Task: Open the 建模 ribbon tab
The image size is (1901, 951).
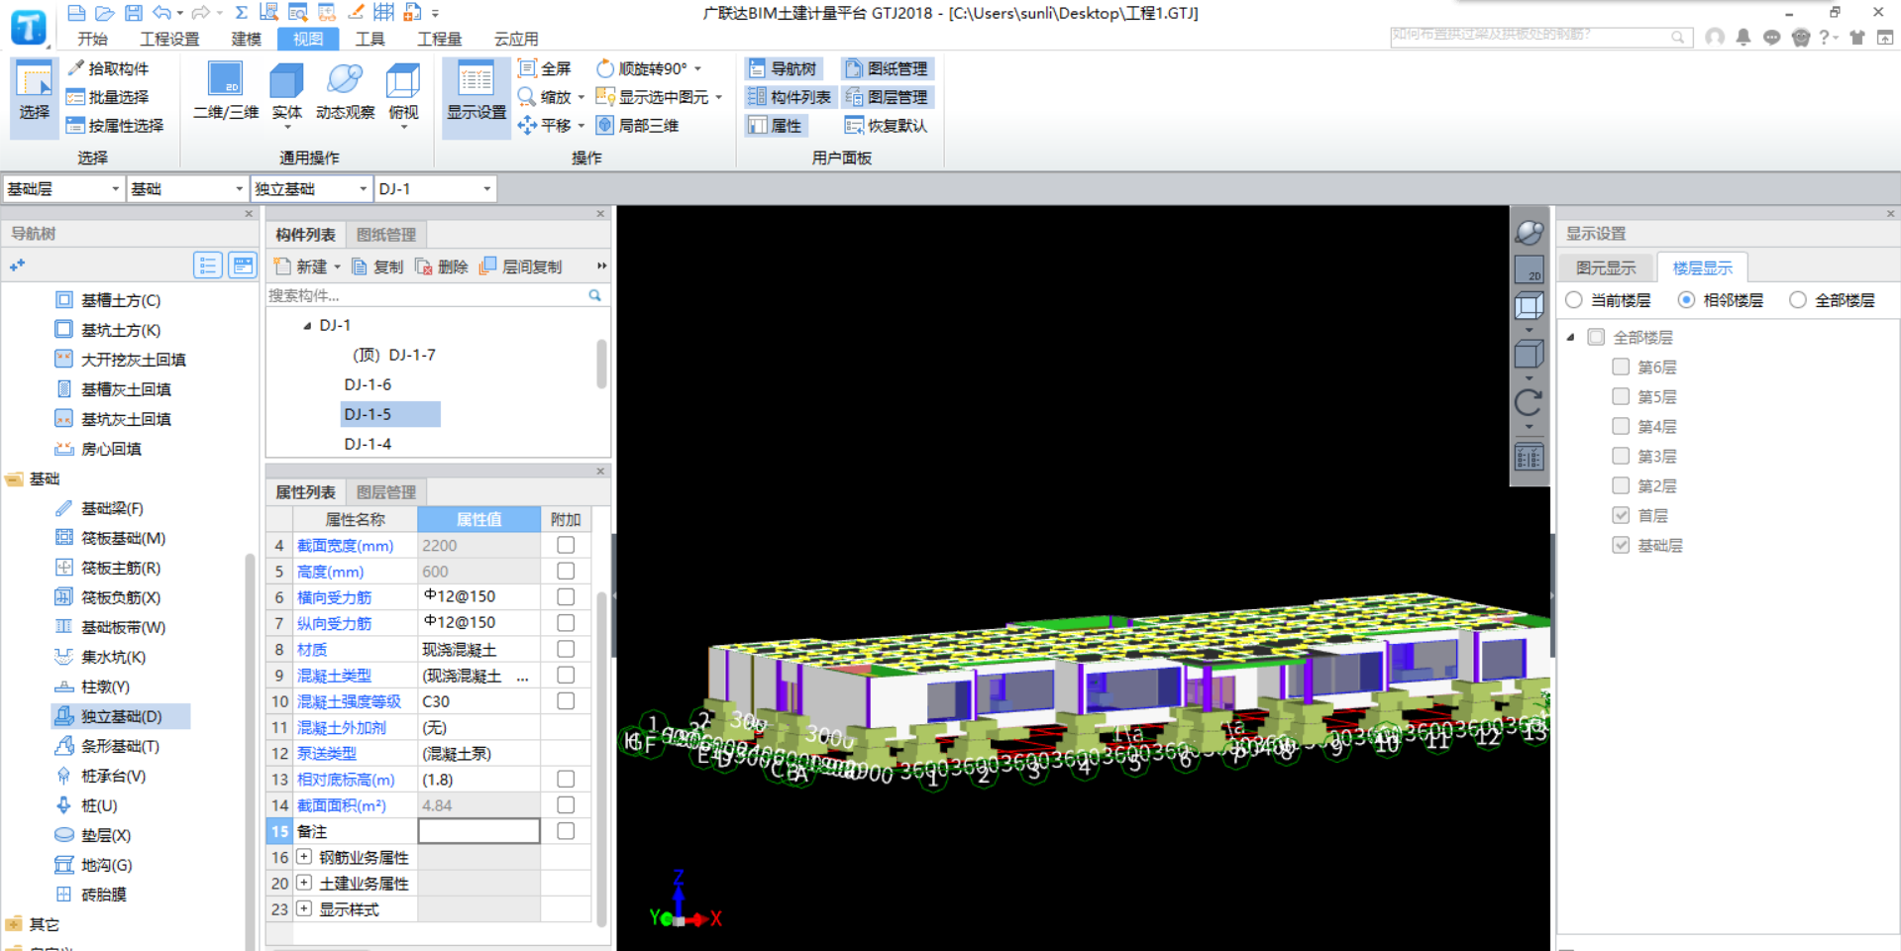Action: coord(246,39)
